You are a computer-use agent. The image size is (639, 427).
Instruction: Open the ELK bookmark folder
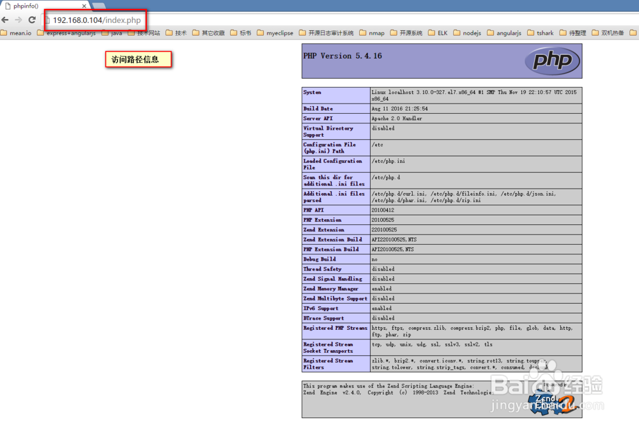(438, 33)
